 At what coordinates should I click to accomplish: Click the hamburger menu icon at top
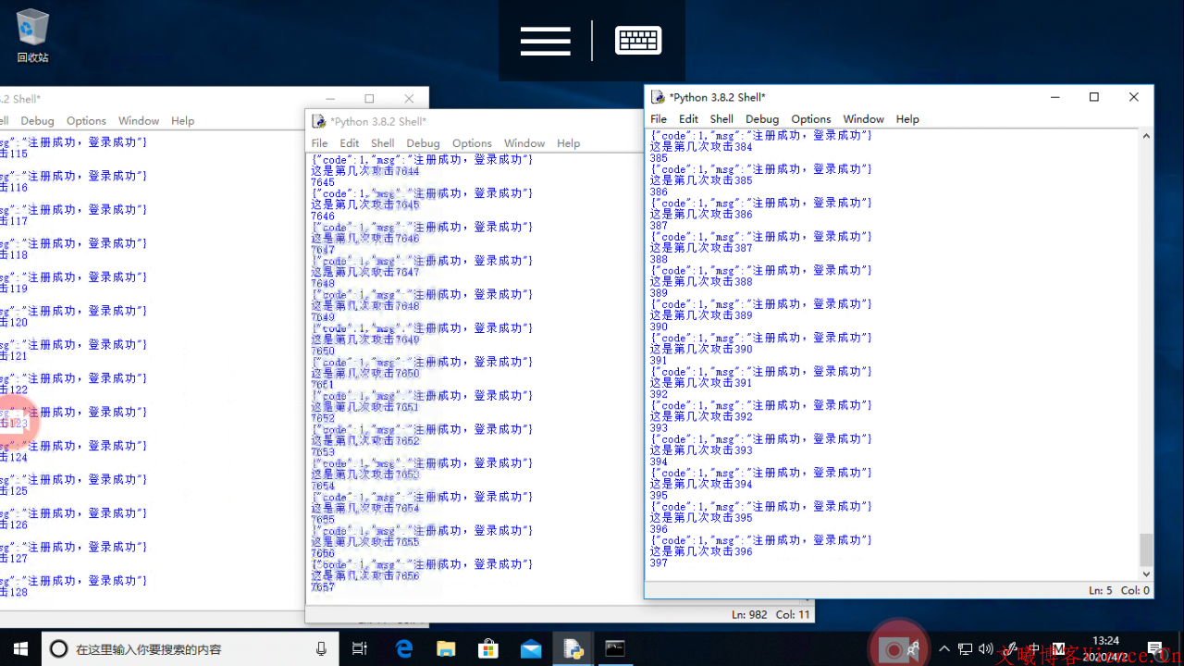(x=545, y=41)
